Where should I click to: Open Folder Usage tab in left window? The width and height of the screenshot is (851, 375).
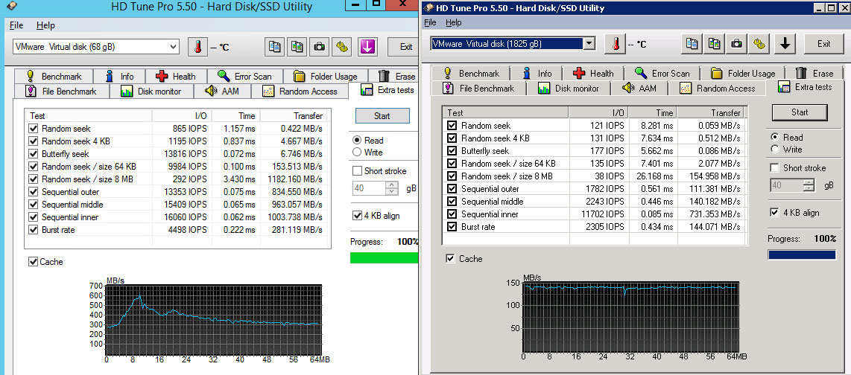click(x=326, y=77)
